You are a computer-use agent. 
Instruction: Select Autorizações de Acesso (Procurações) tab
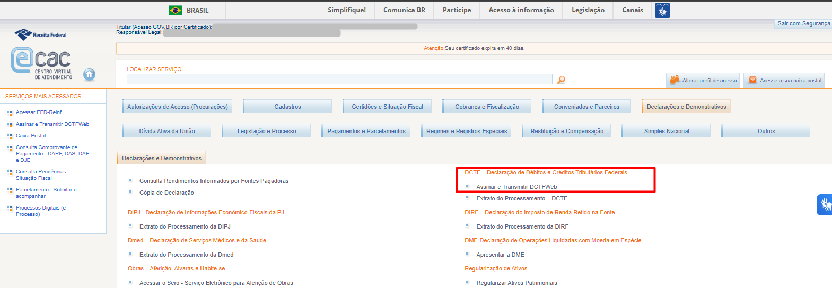[177, 107]
